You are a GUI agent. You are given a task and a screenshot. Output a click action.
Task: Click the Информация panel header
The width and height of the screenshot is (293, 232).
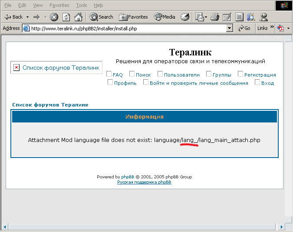(145, 117)
